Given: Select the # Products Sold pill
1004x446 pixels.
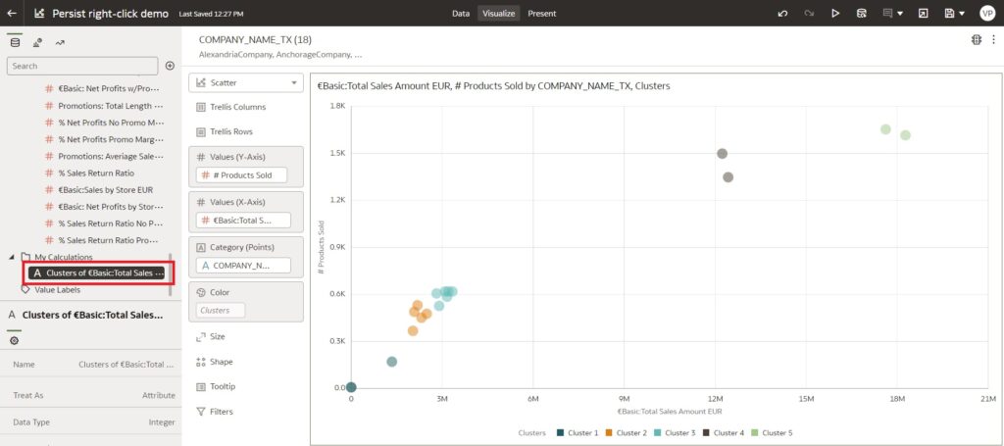Looking at the screenshot, I should click(241, 174).
